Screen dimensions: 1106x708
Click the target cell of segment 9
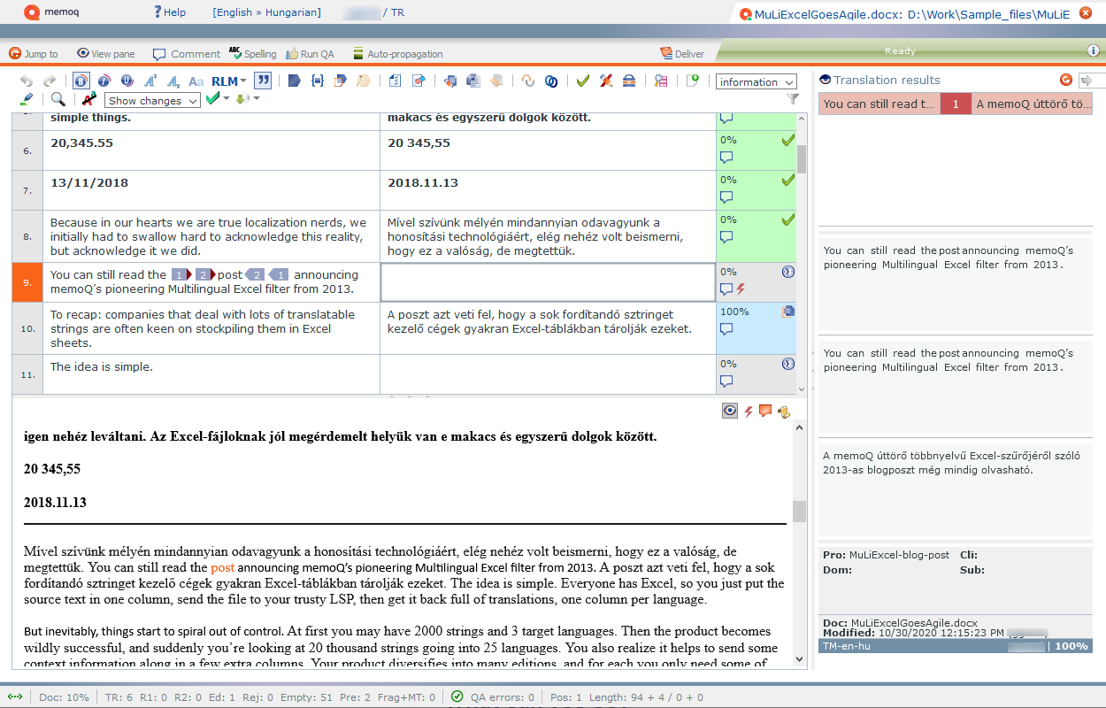[548, 282]
